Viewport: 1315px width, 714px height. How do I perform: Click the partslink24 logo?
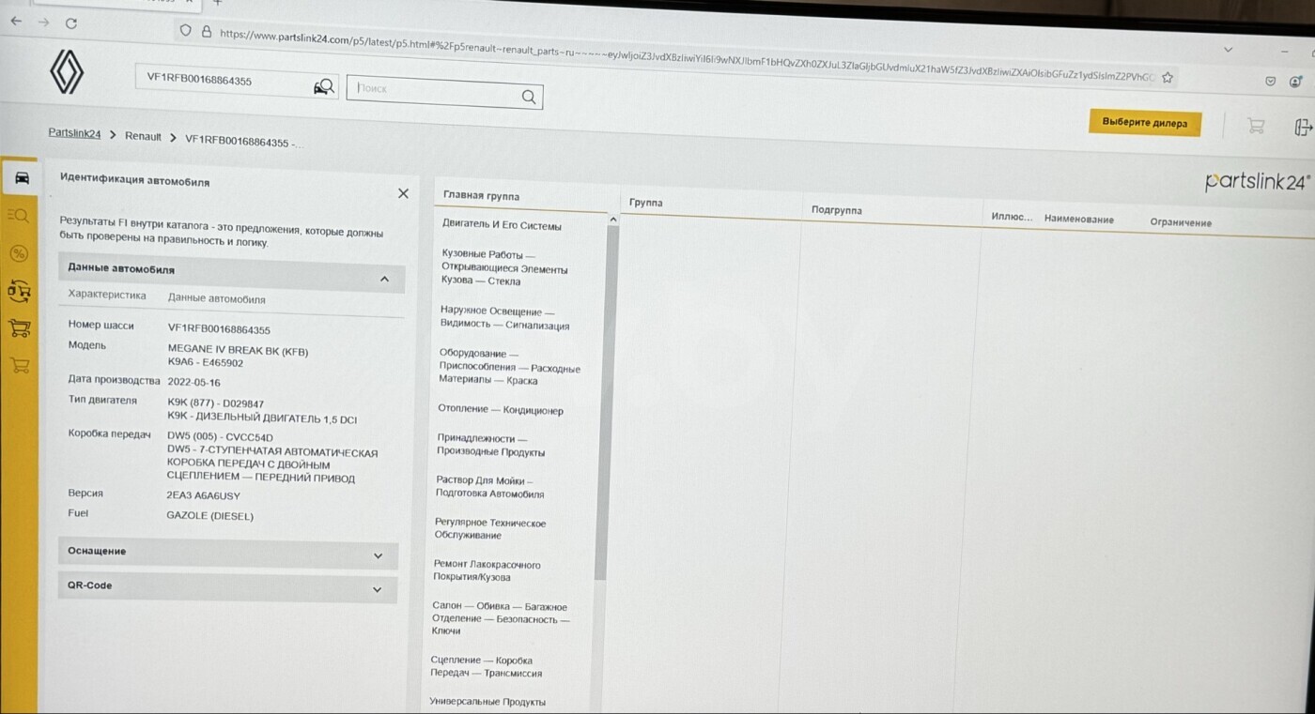(1257, 181)
